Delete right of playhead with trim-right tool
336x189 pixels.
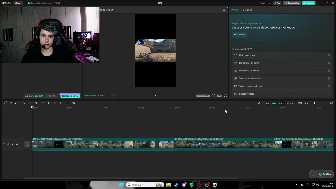point(49,103)
